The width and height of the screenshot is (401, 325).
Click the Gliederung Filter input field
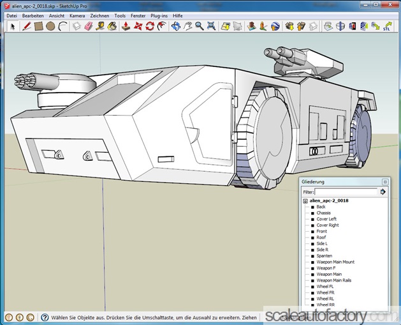(346, 192)
